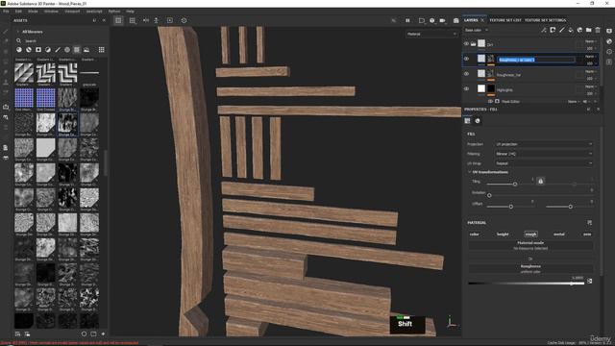The height and width of the screenshot is (346, 615).
Task: Filter assets by alphas icon
Action: click(67, 50)
